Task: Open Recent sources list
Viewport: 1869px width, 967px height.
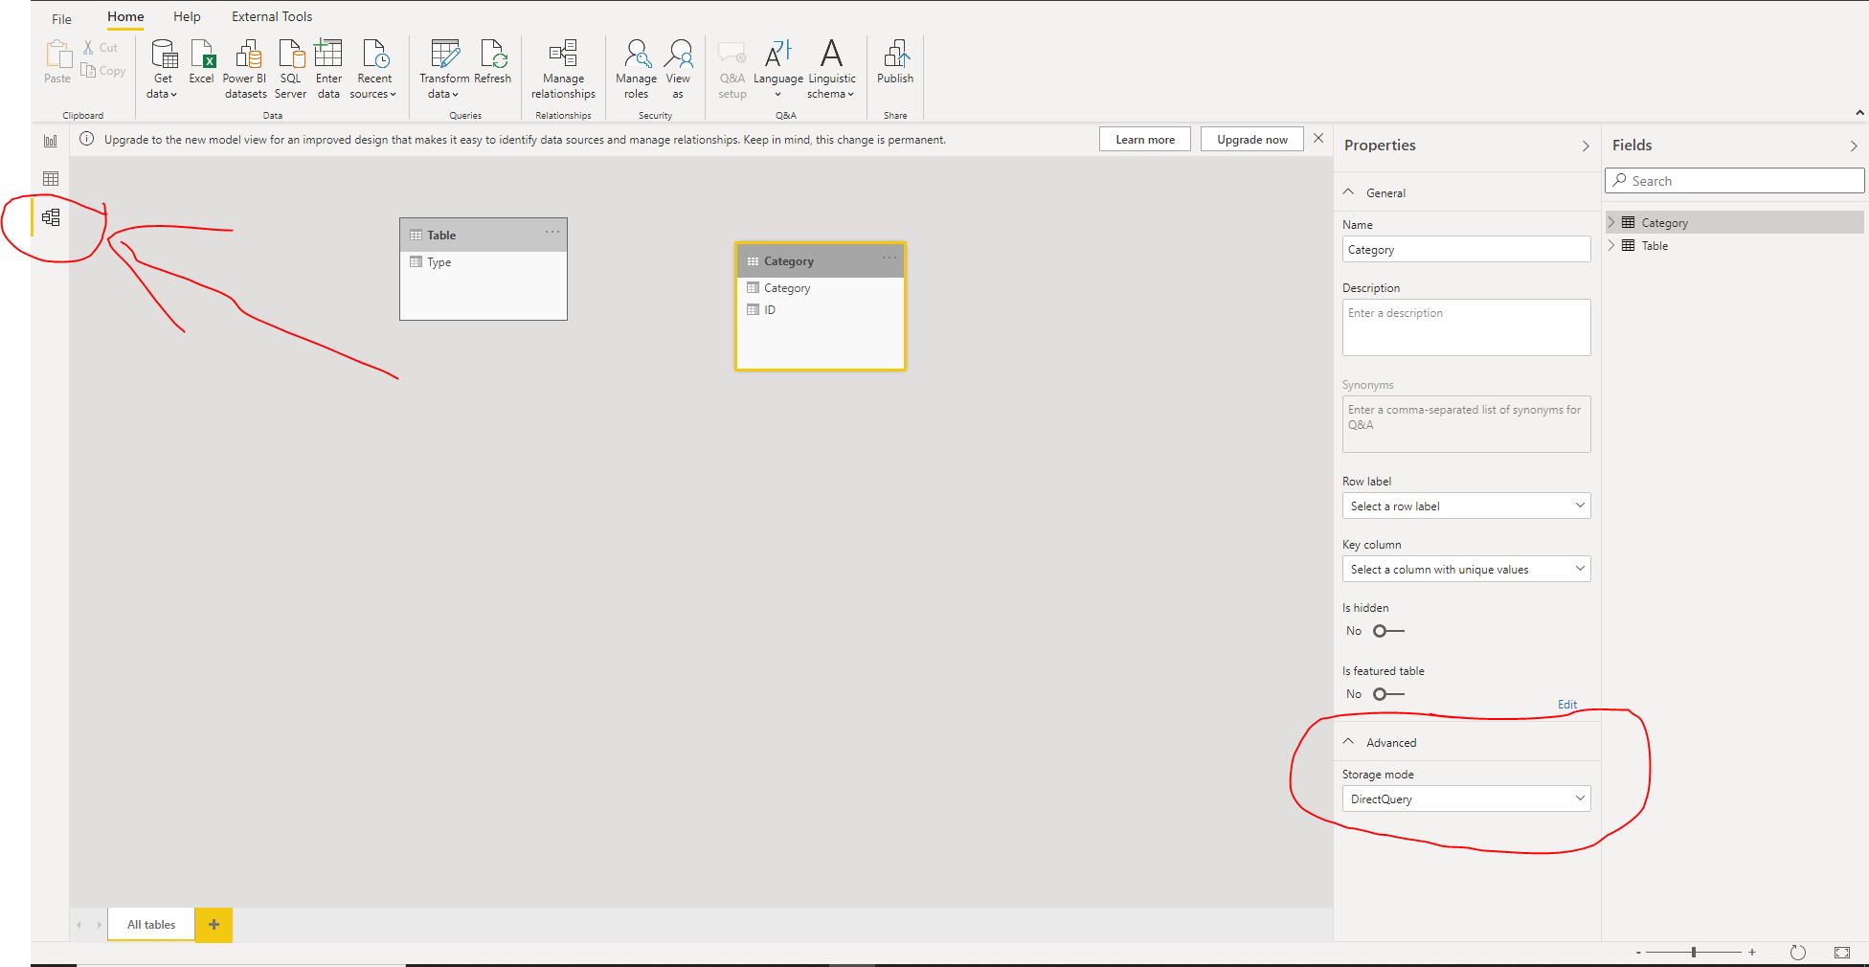Action: tap(373, 69)
